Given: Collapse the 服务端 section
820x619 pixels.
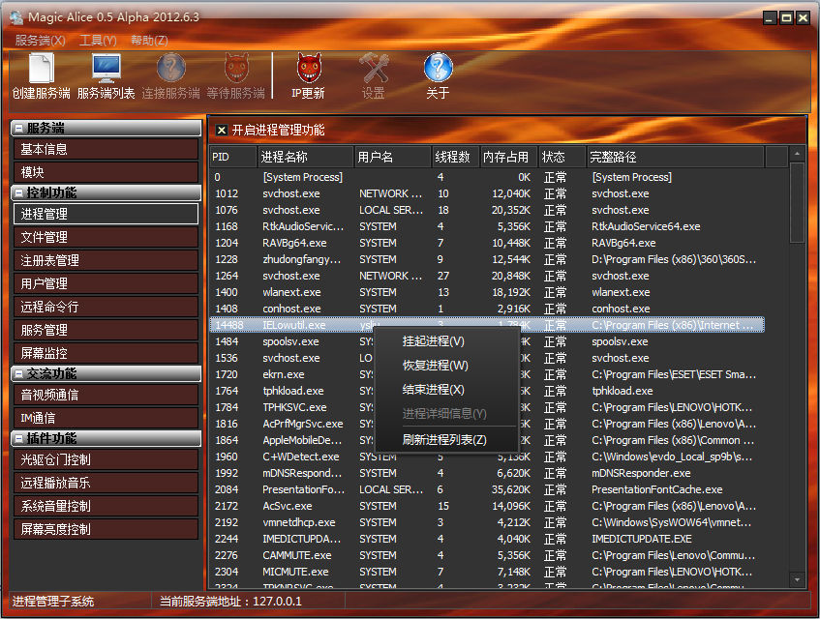Looking at the screenshot, I should [18, 128].
